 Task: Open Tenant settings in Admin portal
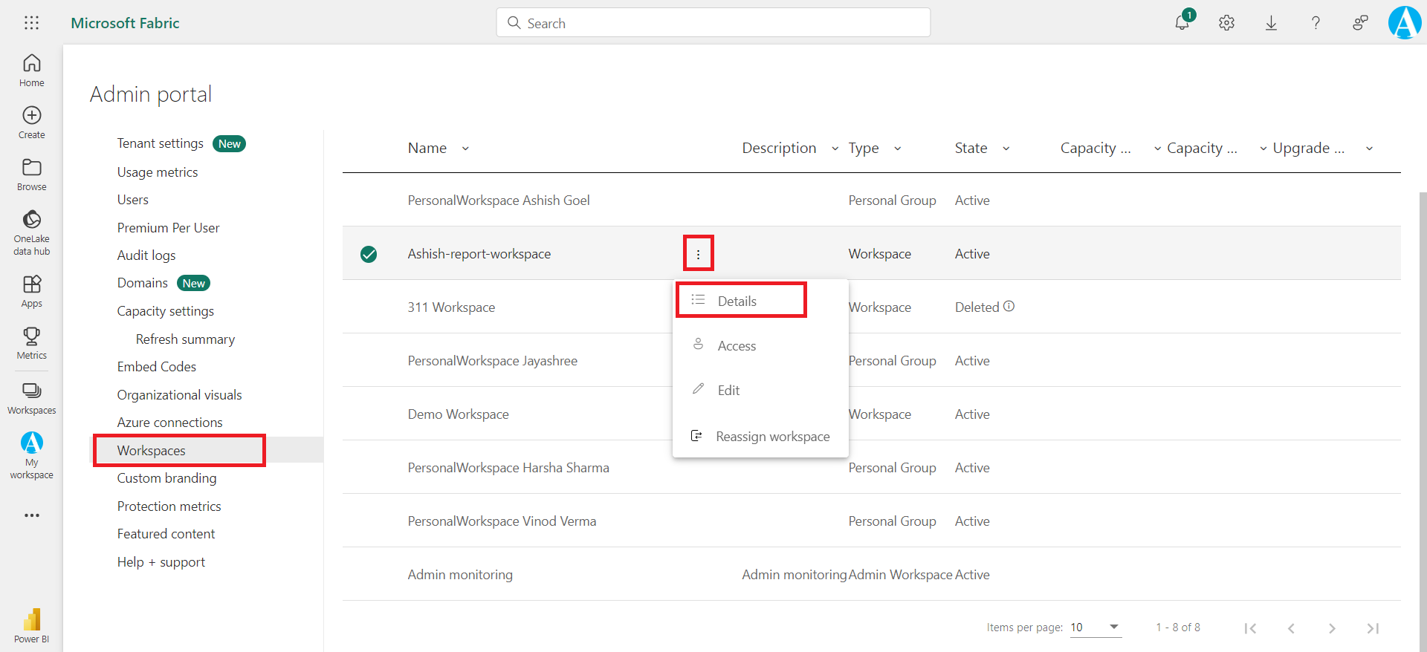(160, 143)
